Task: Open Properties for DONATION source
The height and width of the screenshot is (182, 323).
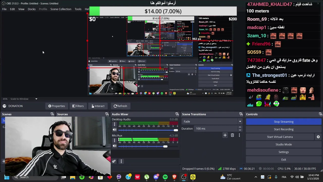Action: 57,106
